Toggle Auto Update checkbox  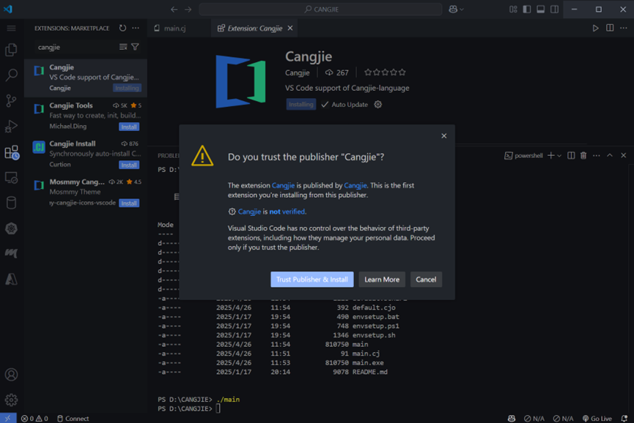pos(325,105)
